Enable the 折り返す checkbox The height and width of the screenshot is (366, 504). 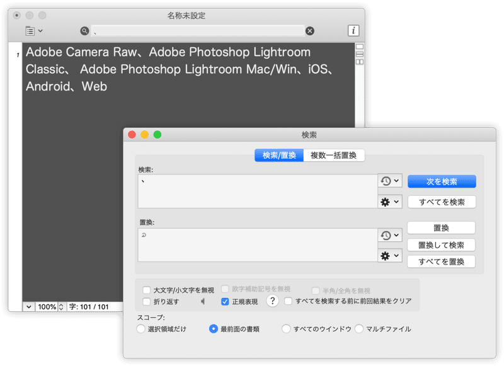(147, 302)
